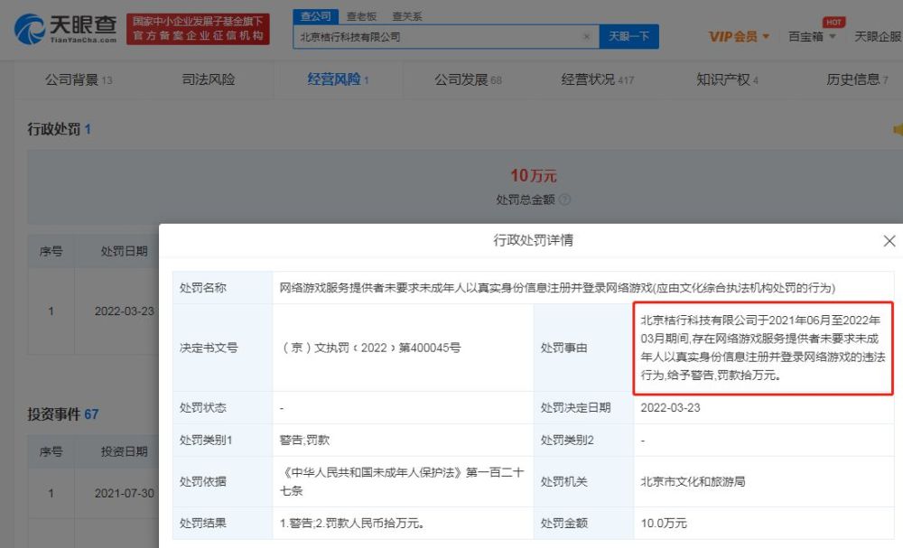The image size is (903, 548).
Task: Click the 行政处罚 section heading
Action: 59,129
